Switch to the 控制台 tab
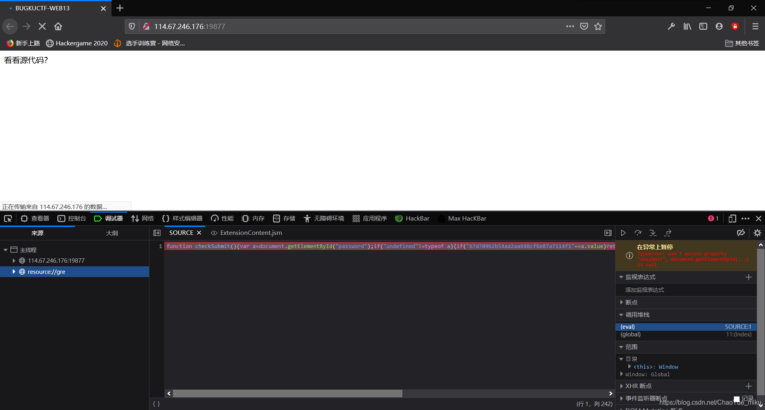 (72, 218)
